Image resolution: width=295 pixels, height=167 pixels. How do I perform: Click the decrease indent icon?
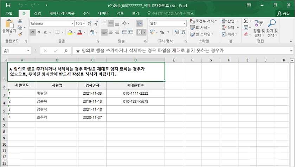pyautogui.click(x=124, y=32)
